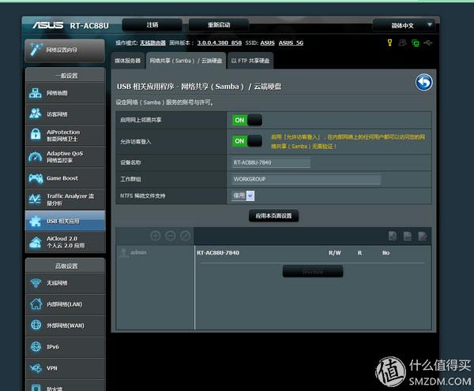Click the green network status icon

tap(416, 43)
